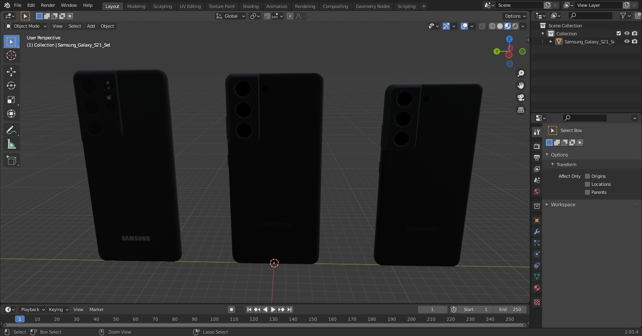Open the World properties tab

pyautogui.click(x=537, y=191)
